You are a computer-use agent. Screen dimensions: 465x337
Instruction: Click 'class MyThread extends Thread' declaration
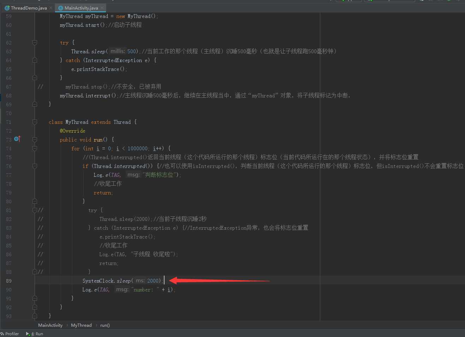(x=90, y=122)
